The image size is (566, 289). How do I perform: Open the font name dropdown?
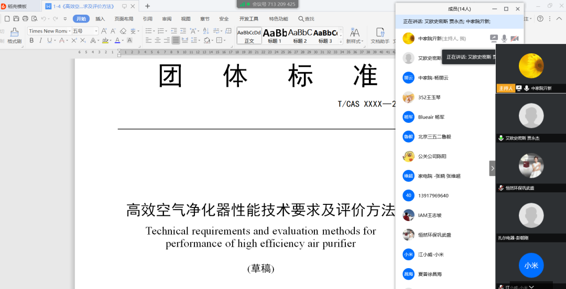point(48,31)
